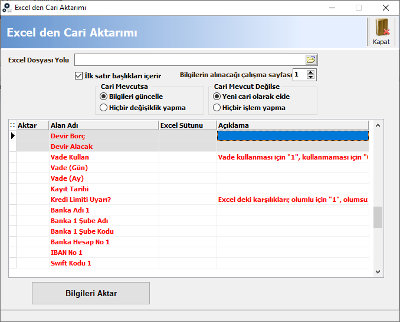
Task: Select the "IBAN No 1" row
Action: (x=189, y=253)
